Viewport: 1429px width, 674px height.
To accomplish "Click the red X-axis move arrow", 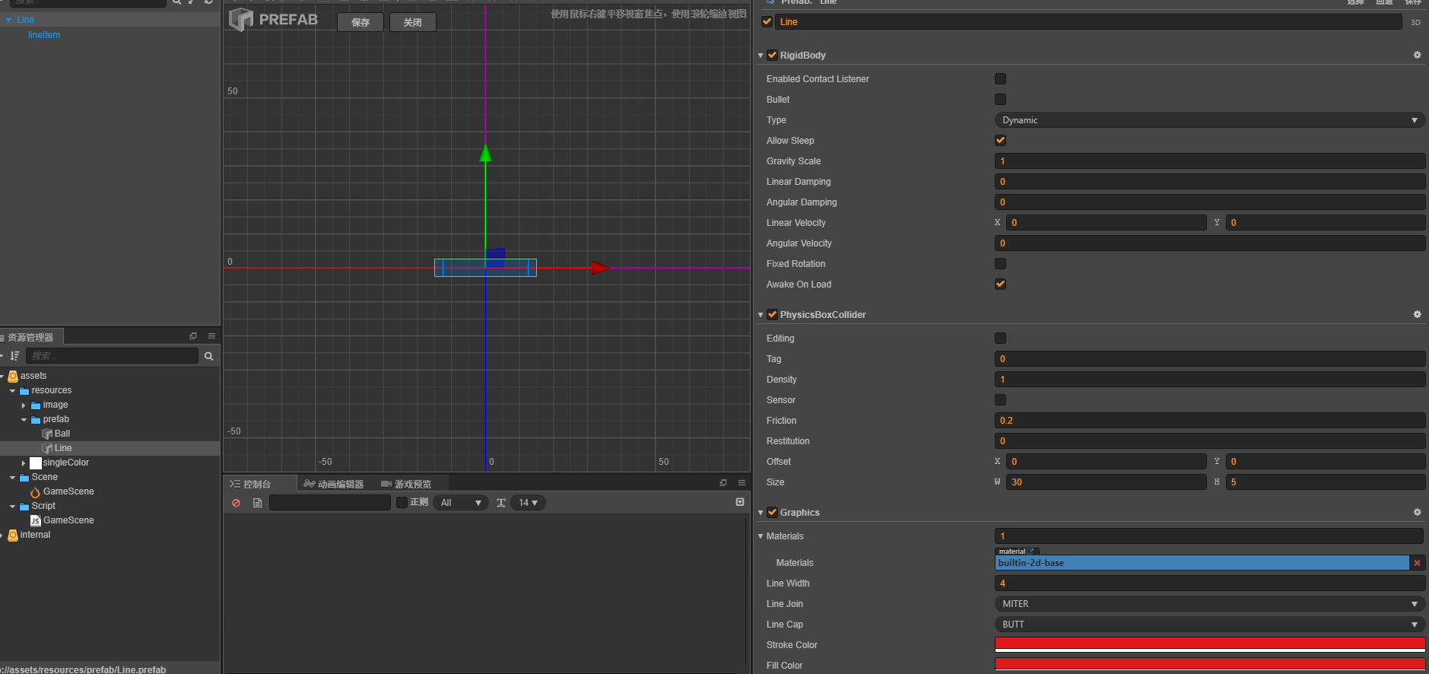I will coord(601,268).
